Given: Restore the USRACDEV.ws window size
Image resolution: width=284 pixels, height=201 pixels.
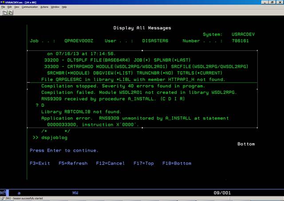Looking at the screenshot, I should 272,2.
